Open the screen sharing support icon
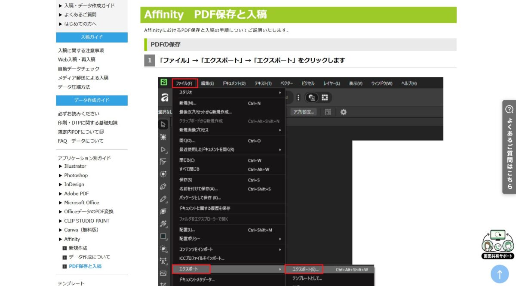This screenshot has height=286, width=516. pyautogui.click(x=498, y=244)
